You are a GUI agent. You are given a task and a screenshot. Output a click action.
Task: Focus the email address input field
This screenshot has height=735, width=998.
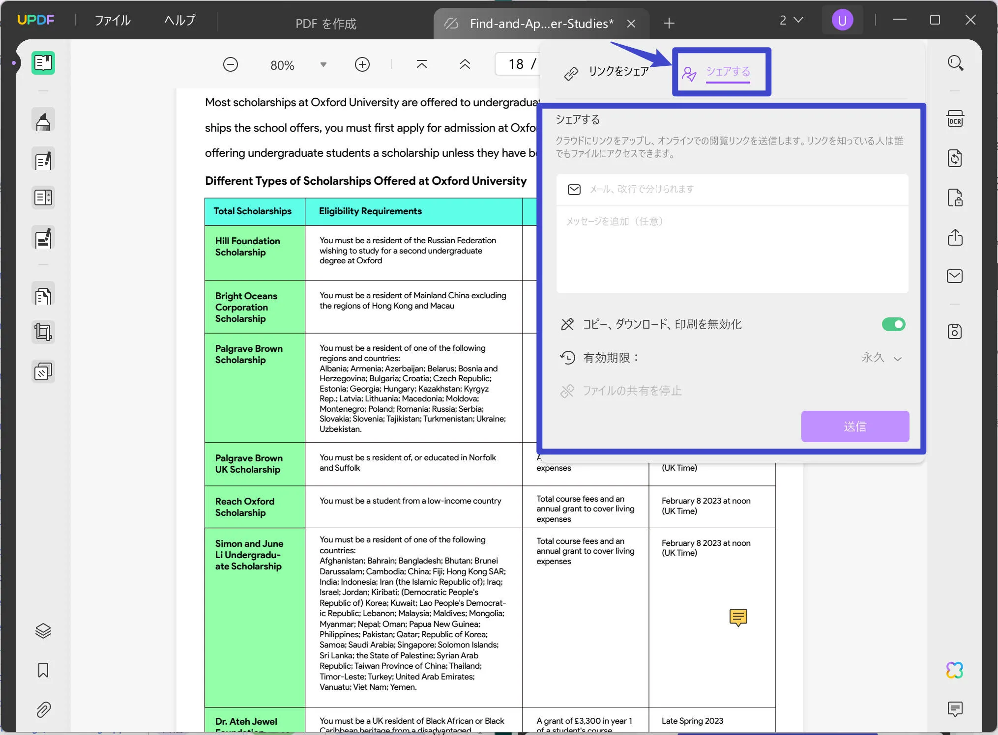[732, 189]
